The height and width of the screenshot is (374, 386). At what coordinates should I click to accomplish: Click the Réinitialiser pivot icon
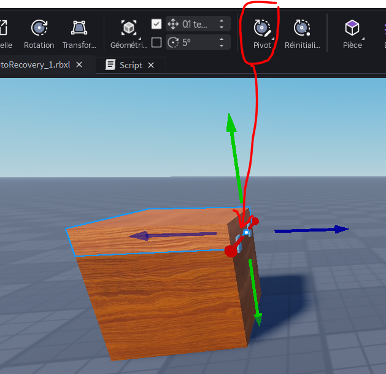click(302, 28)
